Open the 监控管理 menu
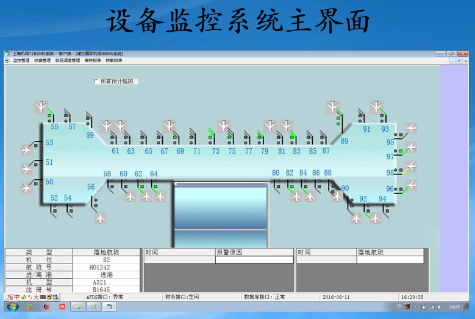The width and height of the screenshot is (475, 319). (x=21, y=60)
